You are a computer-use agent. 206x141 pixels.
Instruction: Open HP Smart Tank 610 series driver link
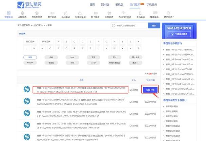[81, 114]
